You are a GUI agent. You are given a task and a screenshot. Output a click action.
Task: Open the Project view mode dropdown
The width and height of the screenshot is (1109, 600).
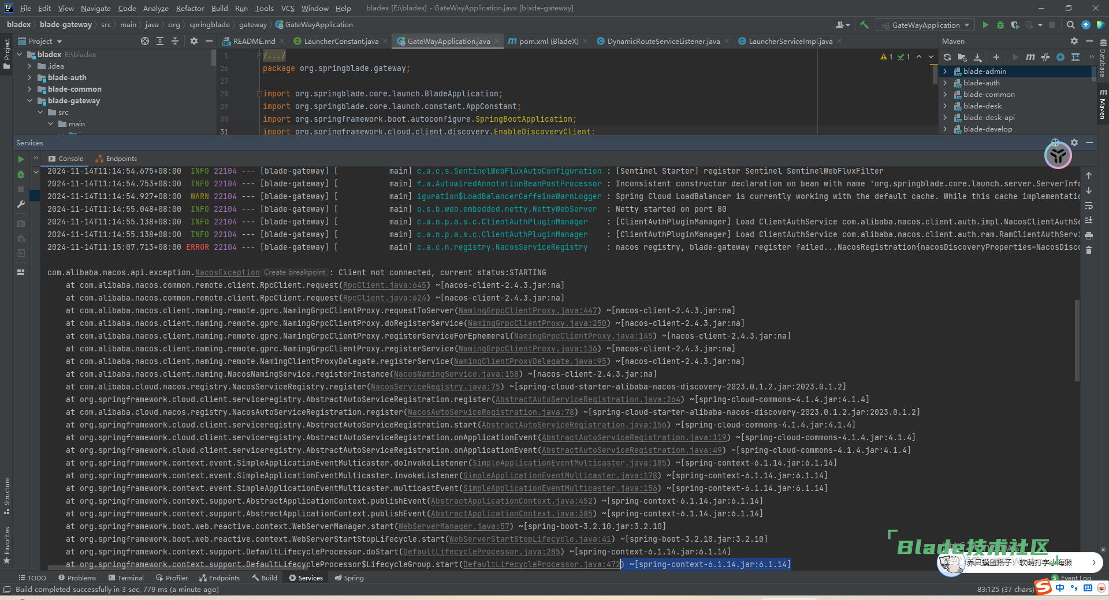(x=40, y=41)
